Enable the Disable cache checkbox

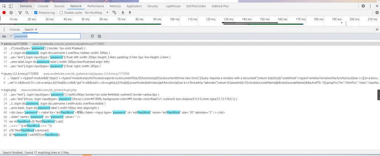61,13
